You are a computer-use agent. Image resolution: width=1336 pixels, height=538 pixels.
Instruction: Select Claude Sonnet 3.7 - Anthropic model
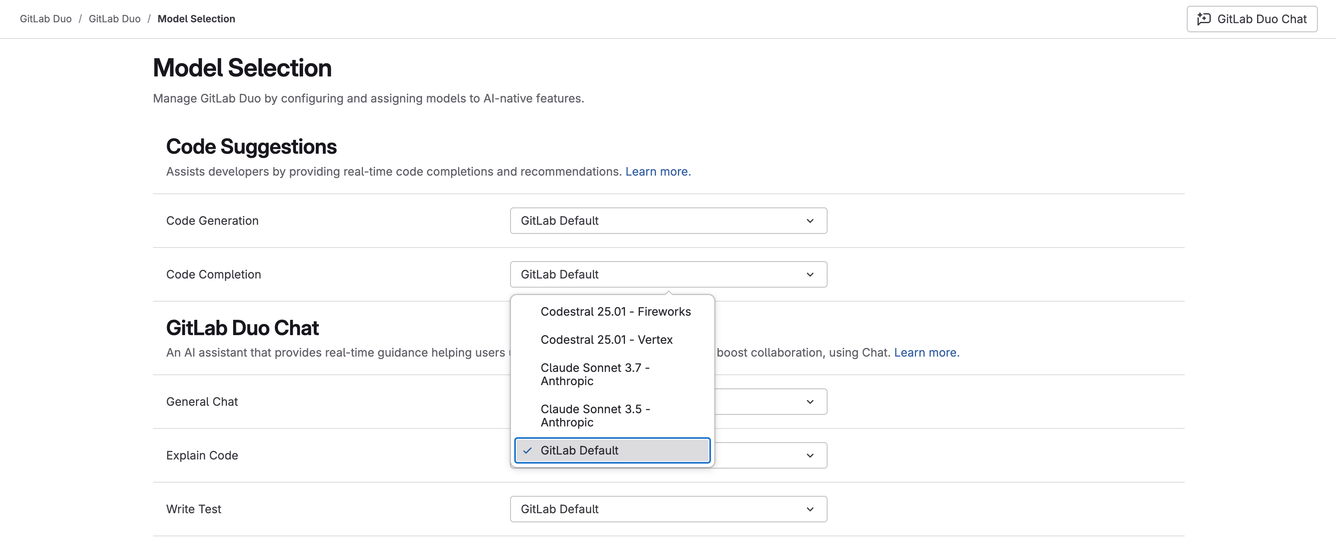pyautogui.click(x=595, y=374)
